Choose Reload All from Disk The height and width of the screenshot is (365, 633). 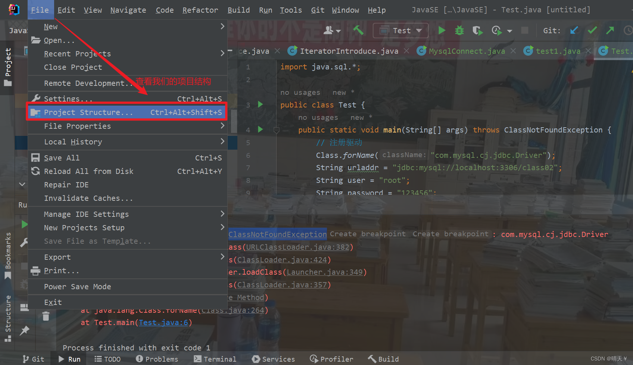(x=128, y=171)
